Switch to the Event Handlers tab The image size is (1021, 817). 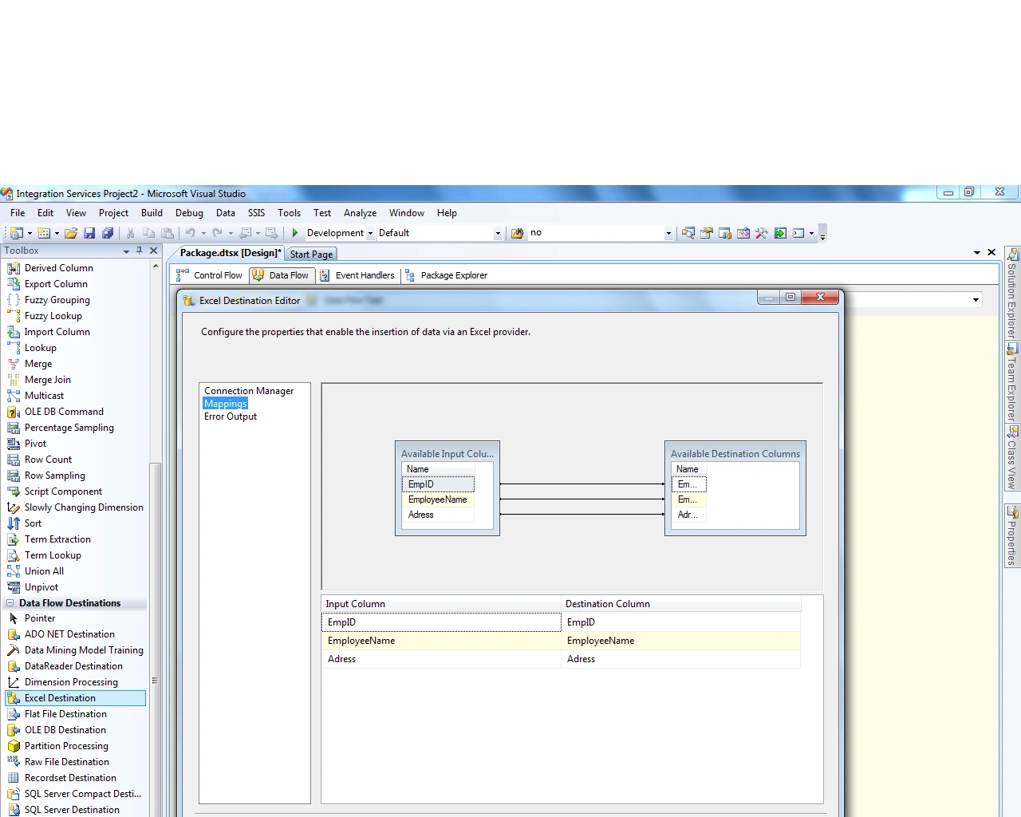tap(357, 275)
